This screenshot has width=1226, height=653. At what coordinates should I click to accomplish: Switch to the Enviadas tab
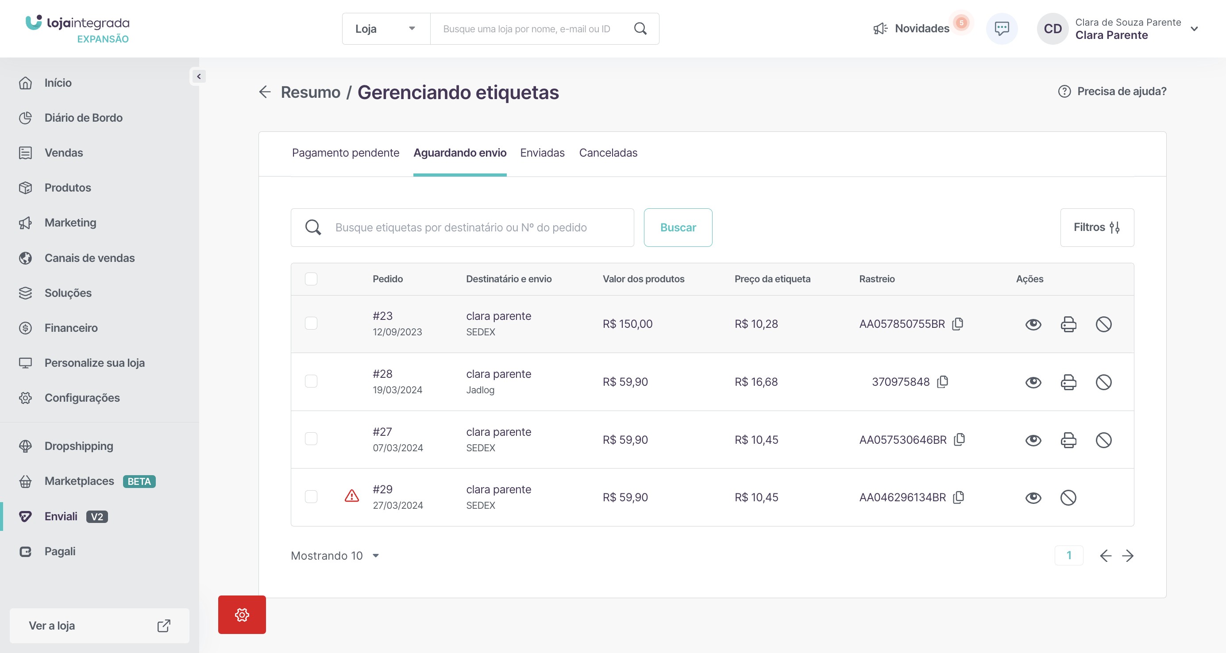[x=542, y=153]
